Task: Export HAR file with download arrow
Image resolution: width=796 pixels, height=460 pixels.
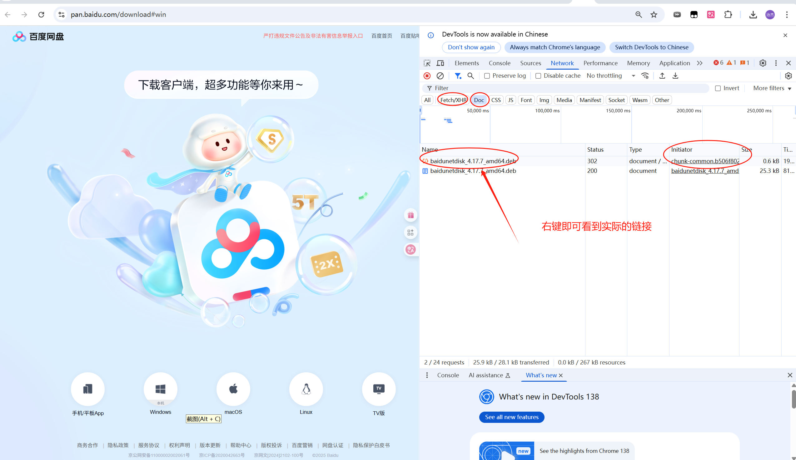Action: tap(675, 76)
